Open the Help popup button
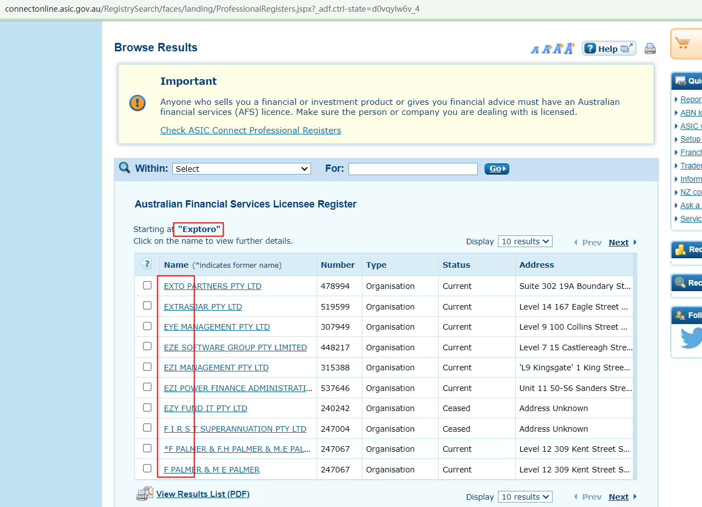702x507 pixels. (609, 49)
